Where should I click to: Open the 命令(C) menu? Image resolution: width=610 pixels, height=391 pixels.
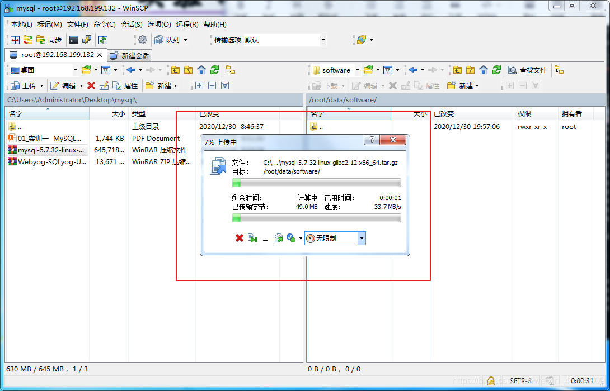tap(104, 25)
